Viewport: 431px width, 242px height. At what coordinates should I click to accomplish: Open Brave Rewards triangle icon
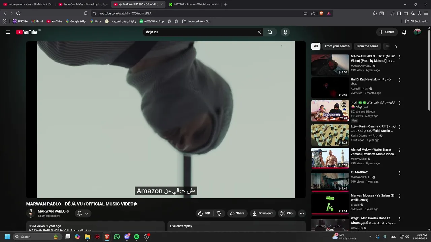329,13
